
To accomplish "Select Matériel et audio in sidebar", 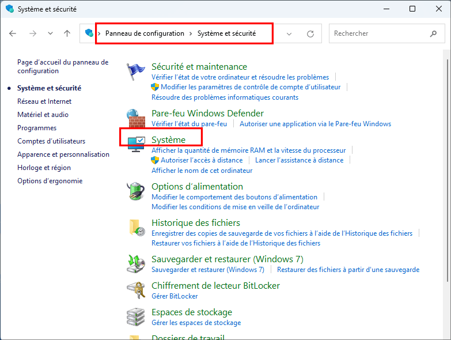I will (x=43, y=115).
